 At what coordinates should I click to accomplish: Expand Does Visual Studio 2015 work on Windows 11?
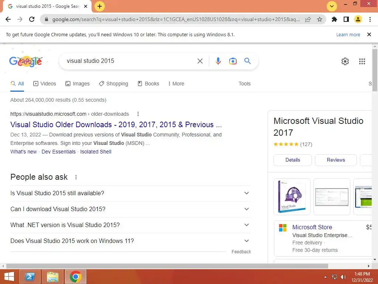pos(130,241)
